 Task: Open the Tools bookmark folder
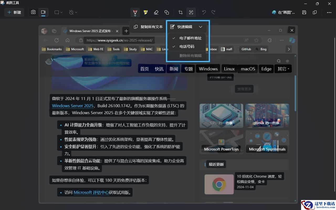113,49
